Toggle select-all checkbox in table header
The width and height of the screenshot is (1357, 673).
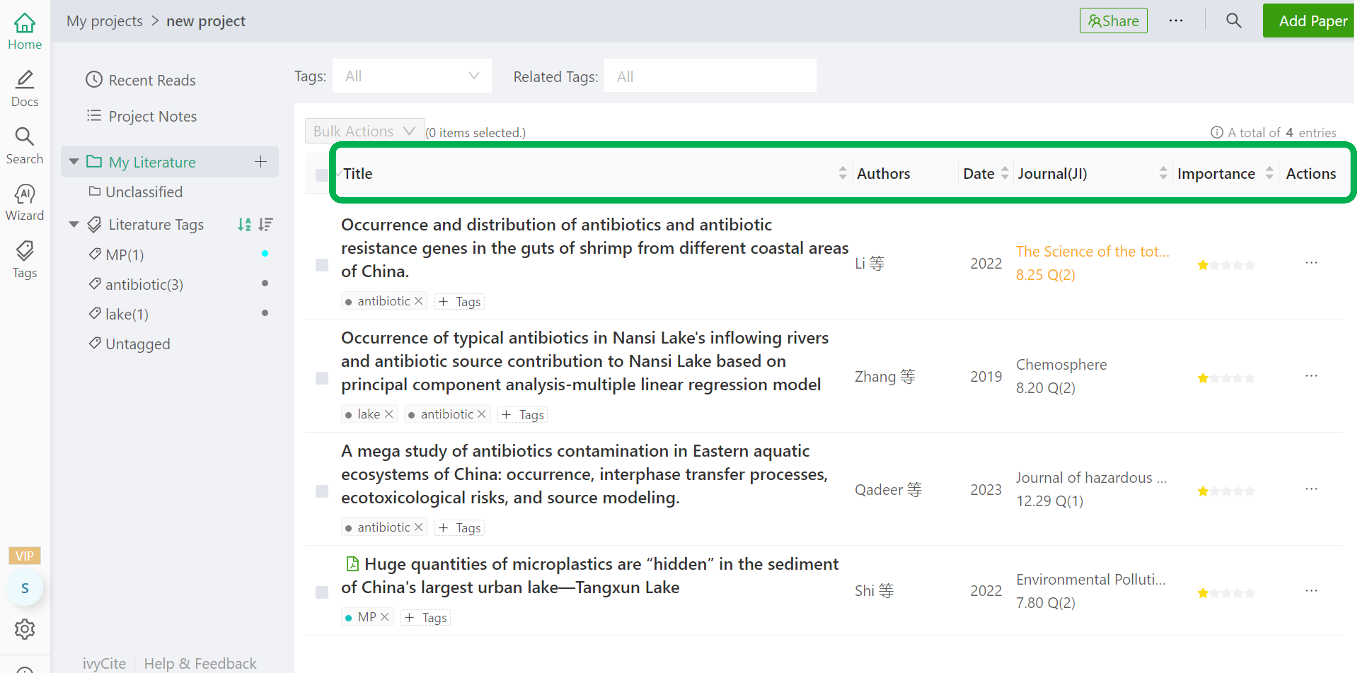coord(321,175)
